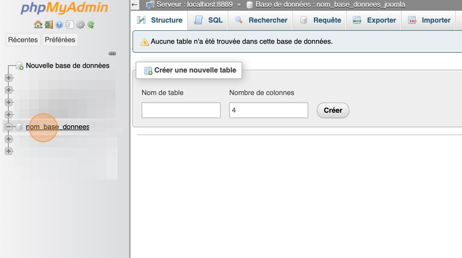Viewport: 462px width, 258px height.
Task: Select the nom_base_donnees database link
Action: point(57,127)
